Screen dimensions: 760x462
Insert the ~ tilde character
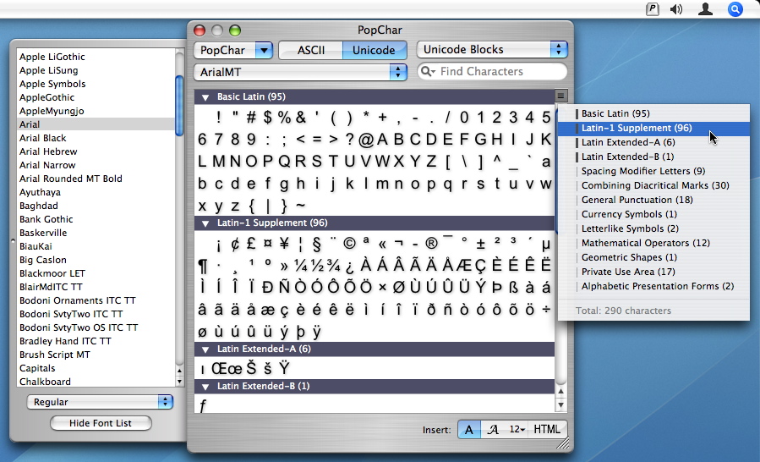click(x=300, y=206)
